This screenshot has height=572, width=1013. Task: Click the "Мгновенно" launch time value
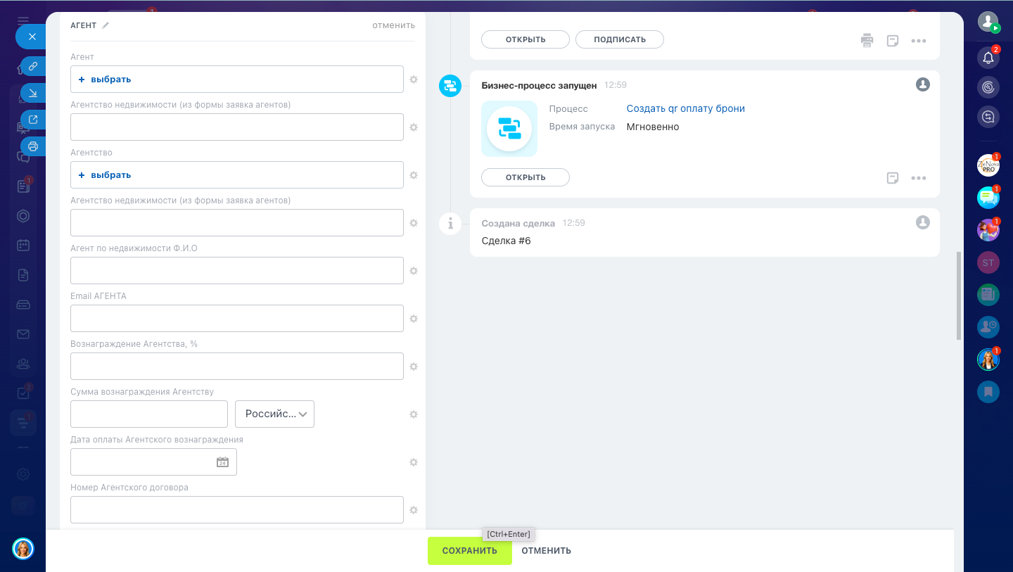653,127
